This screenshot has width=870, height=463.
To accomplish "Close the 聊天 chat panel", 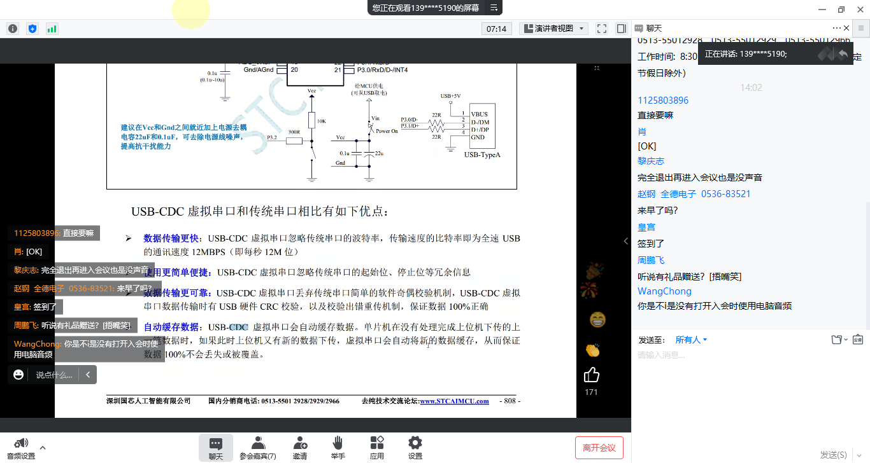I will [846, 28].
